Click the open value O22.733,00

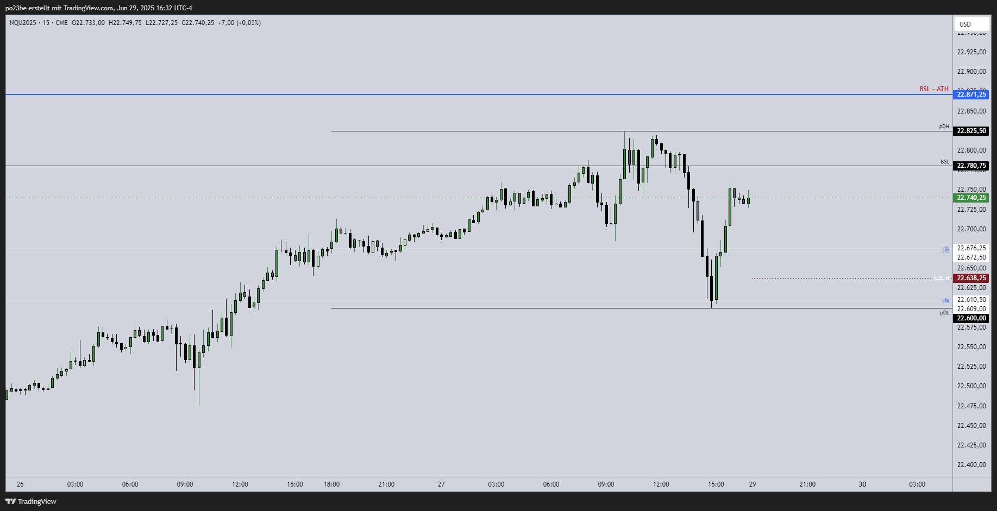[x=90, y=23]
